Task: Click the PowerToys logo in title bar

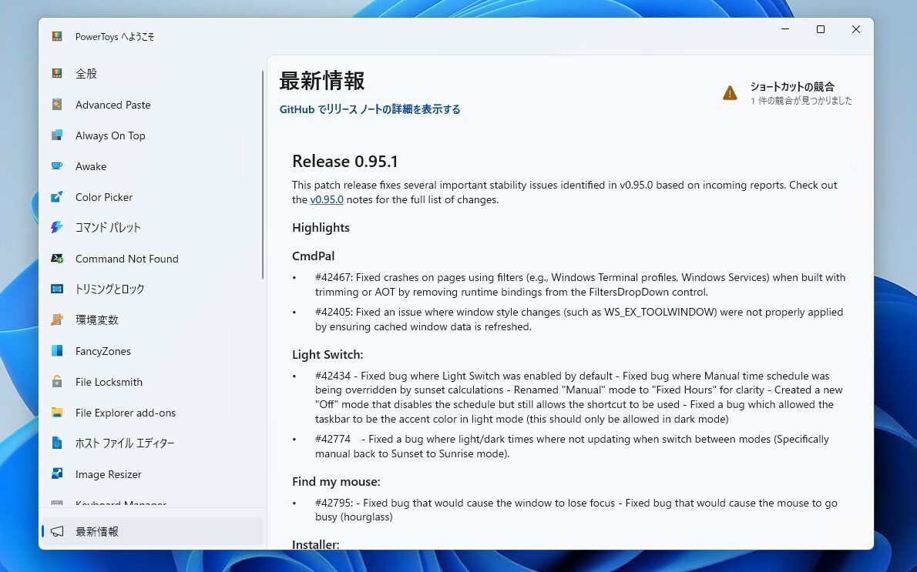Action: (x=57, y=36)
